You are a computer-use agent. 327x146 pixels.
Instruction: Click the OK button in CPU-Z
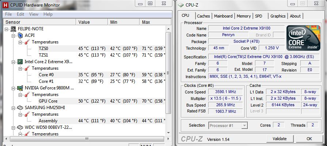point(309,139)
